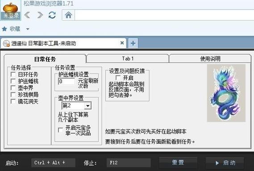
Task: Click the acorn logo avatar labeled 未登录
Action: pyautogui.click(x=11, y=11)
